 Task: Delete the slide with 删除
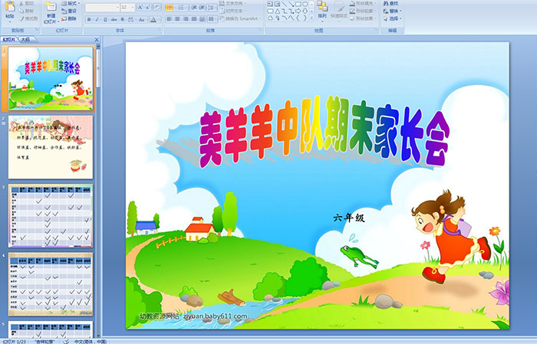pyautogui.click(x=69, y=18)
